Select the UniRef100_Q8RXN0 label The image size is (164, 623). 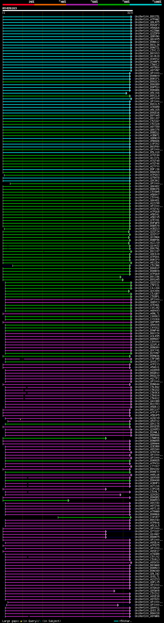pyautogui.click(x=147, y=37)
